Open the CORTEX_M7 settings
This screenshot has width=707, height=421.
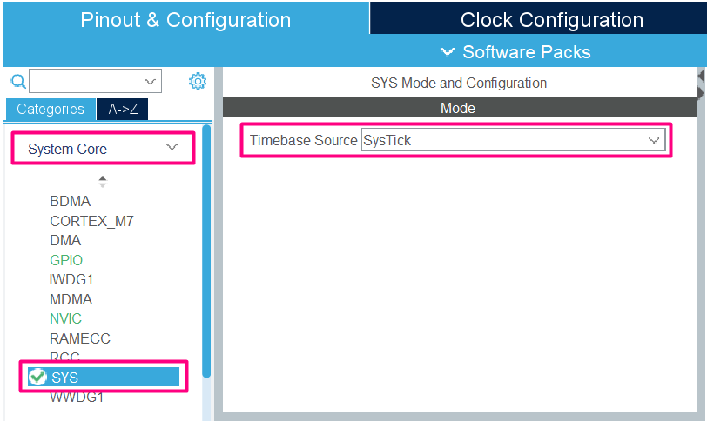tap(91, 221)
